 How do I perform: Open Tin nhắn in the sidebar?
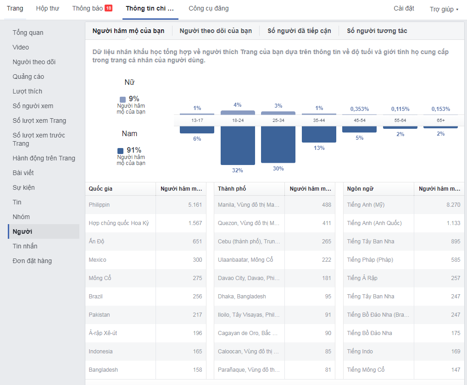[x=25, y=246]
